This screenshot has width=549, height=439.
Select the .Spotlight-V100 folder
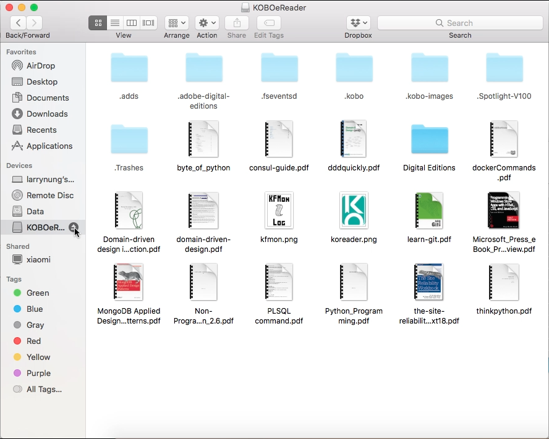[504, 67]
